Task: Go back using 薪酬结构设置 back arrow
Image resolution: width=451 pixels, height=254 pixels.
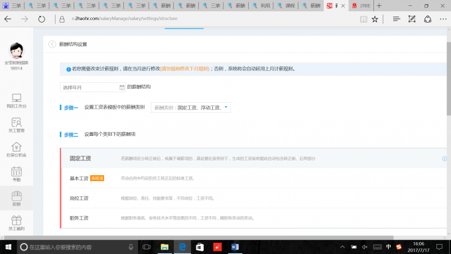Action: [52, 44]
